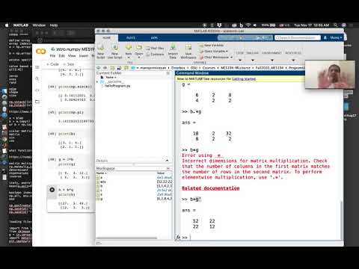359x269 pixels.
Task: Click the Search Documentation field
Action: point(298,37)
